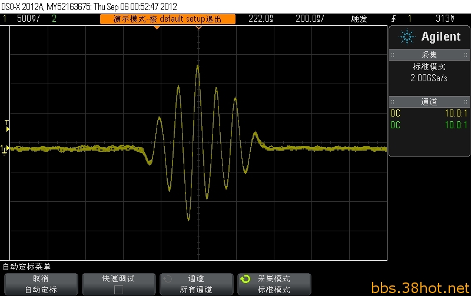Viewport: 471px width, 296px height.
Task: Click the trigger source 1 label
Action: click(x=410, y=19)
